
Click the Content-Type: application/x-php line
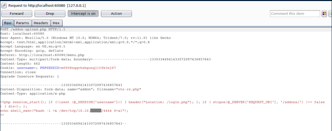click(33, 93)
